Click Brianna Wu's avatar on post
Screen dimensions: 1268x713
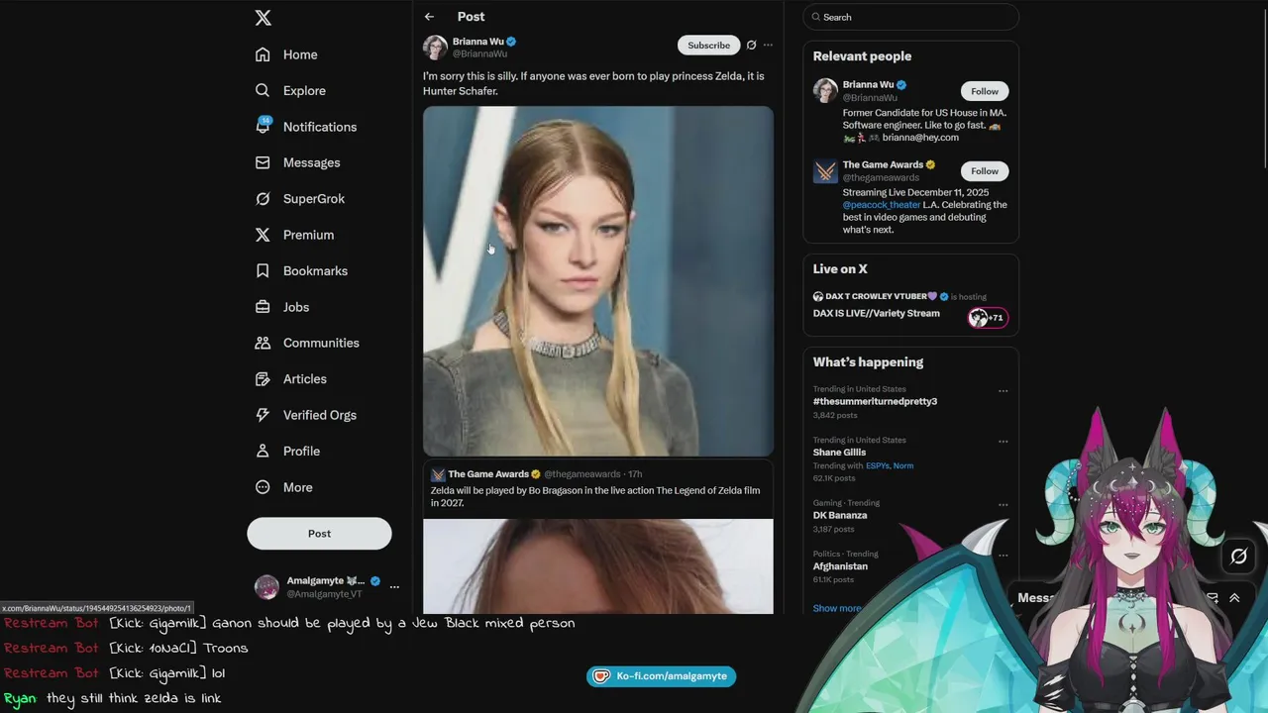coord(435,47)
